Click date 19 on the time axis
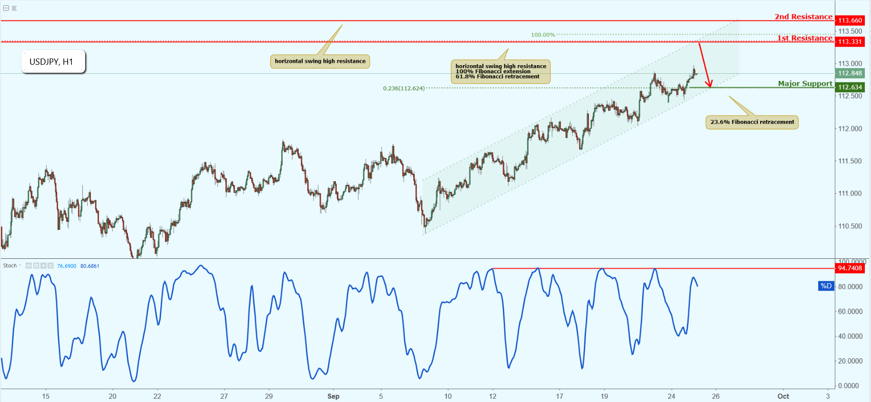Screen dimensions: 871x402 point(604,396)
